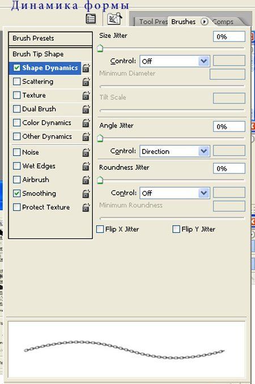Toggle the lock icon beside Noise

coord(86,152)
